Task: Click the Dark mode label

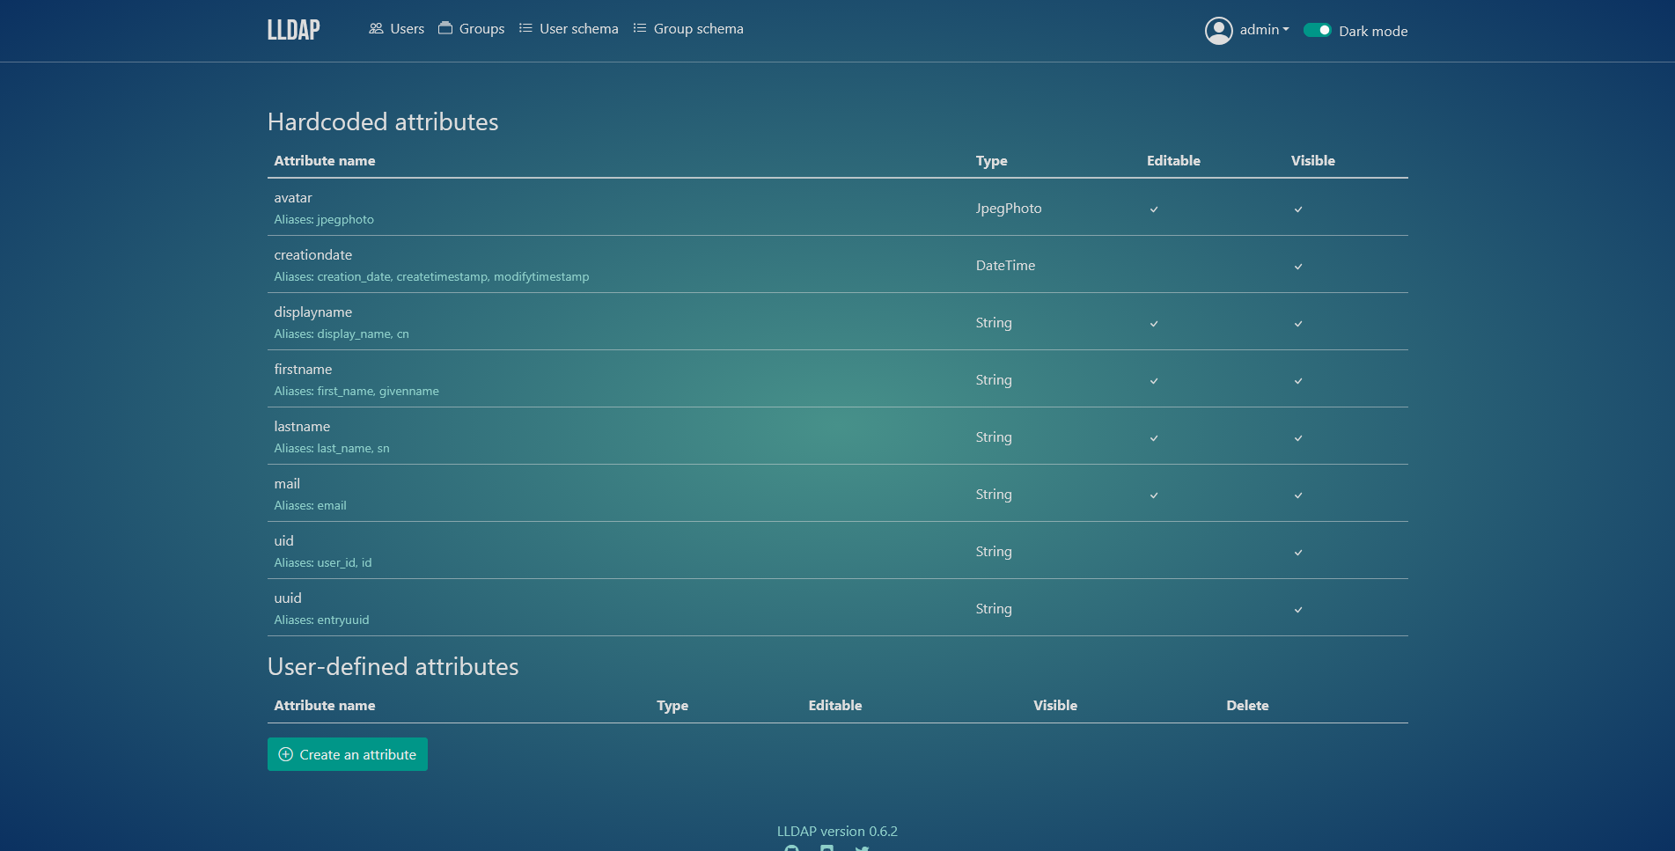Action: [x=1372, y=32]
